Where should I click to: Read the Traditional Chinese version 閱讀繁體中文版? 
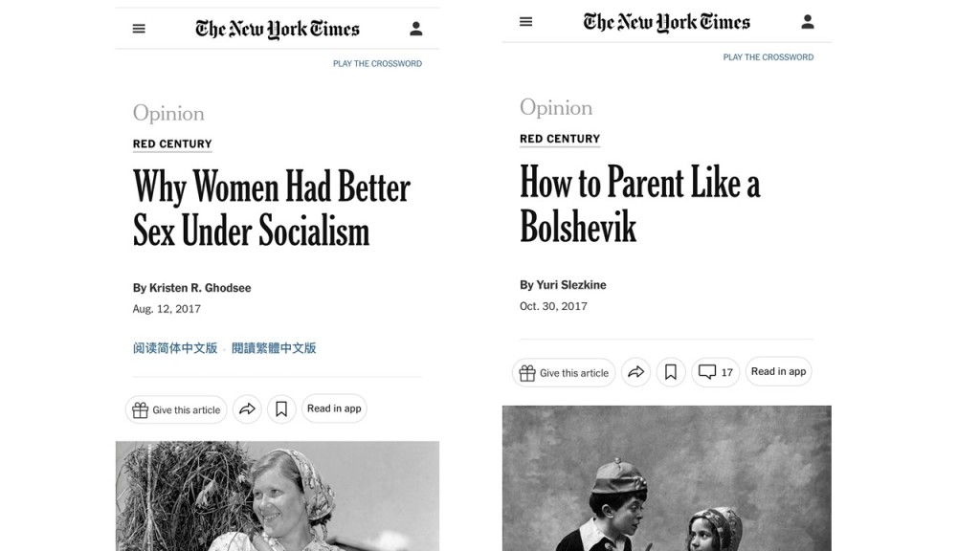pos(274,348)
